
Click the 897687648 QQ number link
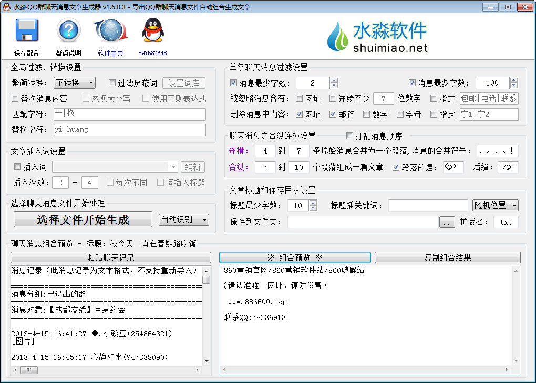pyautogui.click(x=152, y=53)
